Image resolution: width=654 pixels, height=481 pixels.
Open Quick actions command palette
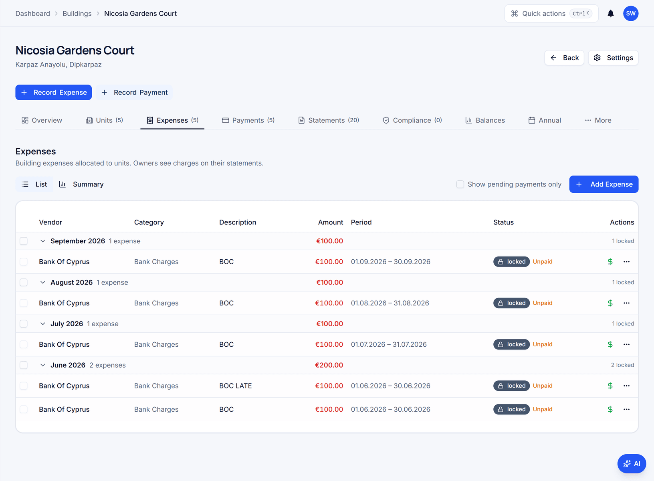pyautogui.click(x=551, y=14)
